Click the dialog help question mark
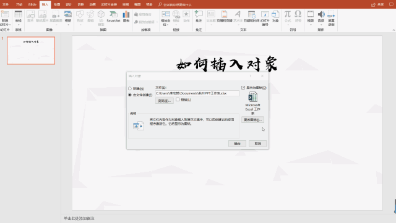Screen dimensions: 396x223 click(x=250, y=76)
